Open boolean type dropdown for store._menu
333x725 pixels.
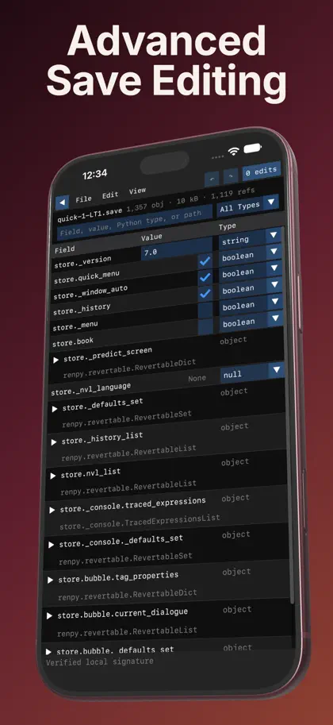(251, 304)
